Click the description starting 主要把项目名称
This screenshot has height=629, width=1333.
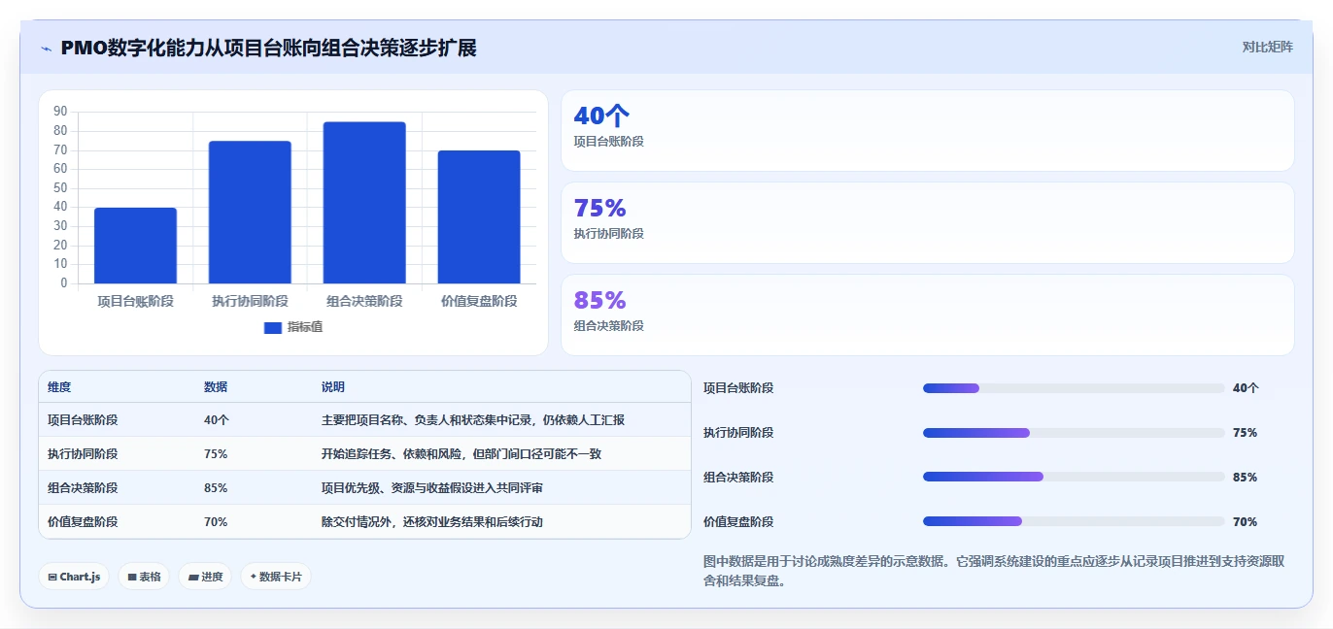pos(473,420)
